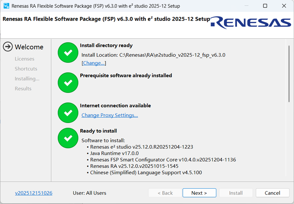Click the vertical scrollbar thumb of the content panel
This screenshot has height=204, width=294.
[289, 74]
